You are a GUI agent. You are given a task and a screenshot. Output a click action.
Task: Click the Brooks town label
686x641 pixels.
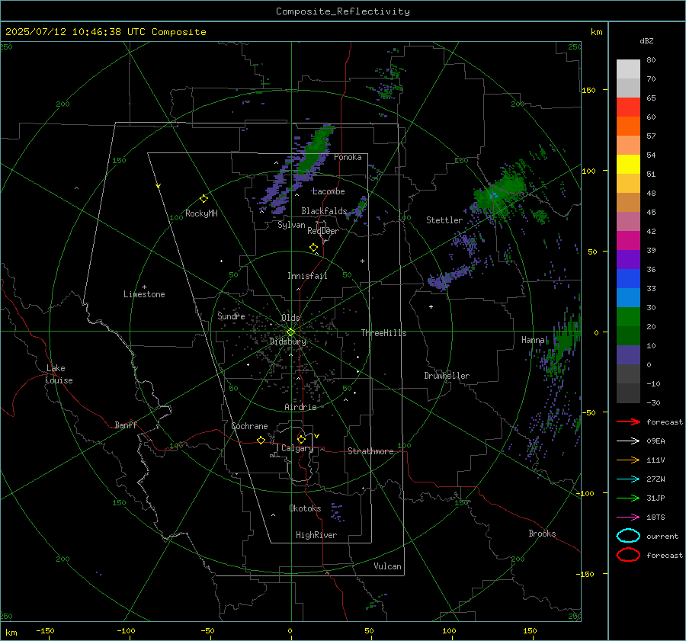pyautogui.click(x=542, y=534)
